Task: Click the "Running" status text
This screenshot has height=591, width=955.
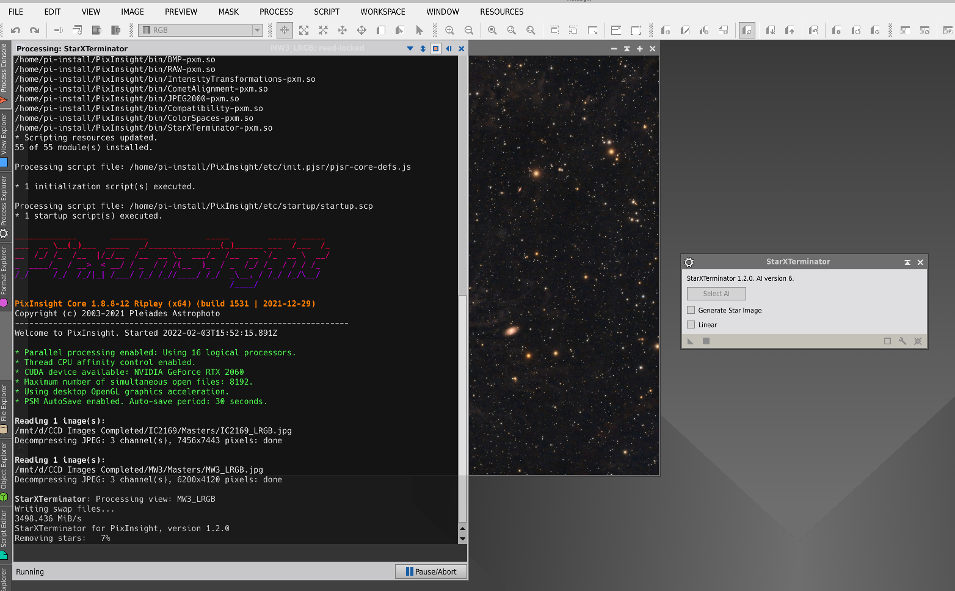Action: coord(30,572)
